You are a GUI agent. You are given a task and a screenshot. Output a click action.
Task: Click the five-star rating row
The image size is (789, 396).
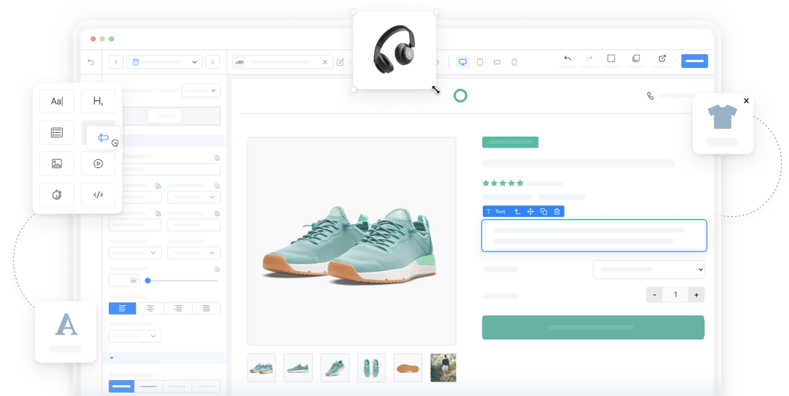coord(503,183)
